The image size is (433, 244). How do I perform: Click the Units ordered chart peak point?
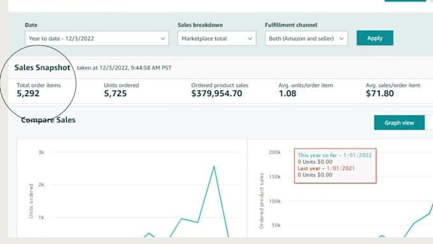coord(214,166)
